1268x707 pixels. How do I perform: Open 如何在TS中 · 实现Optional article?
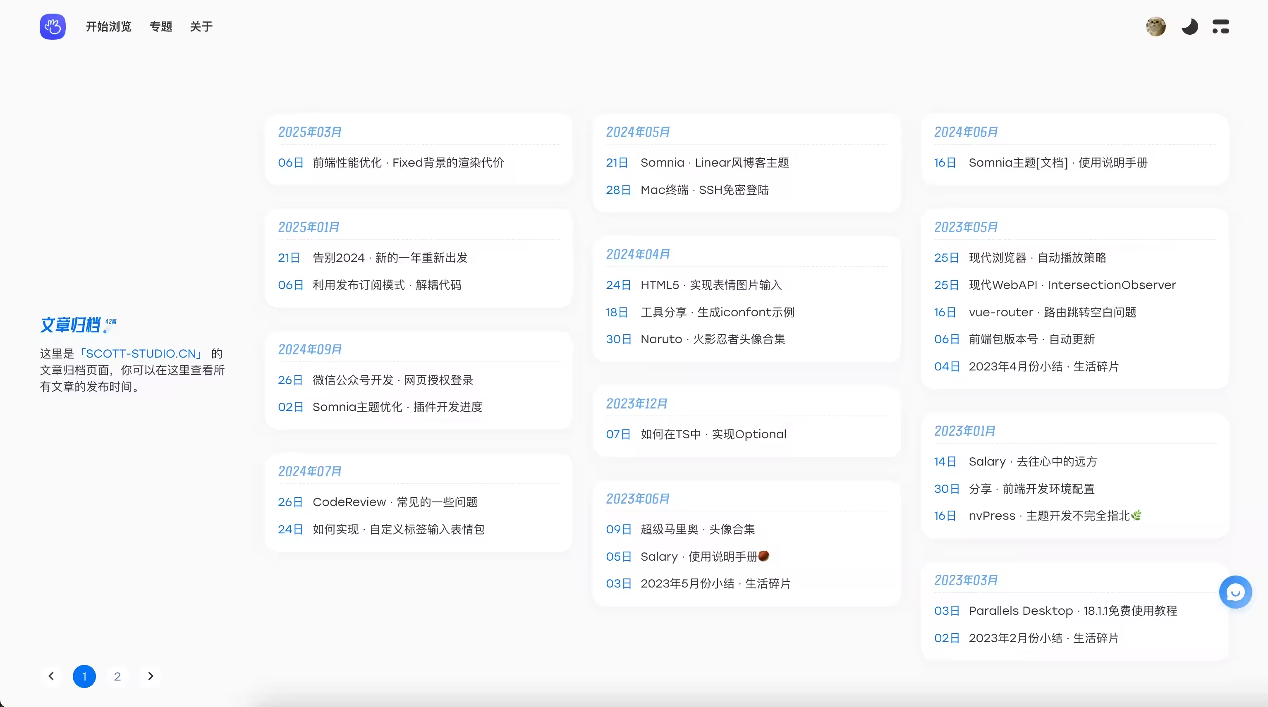(713, 434)
